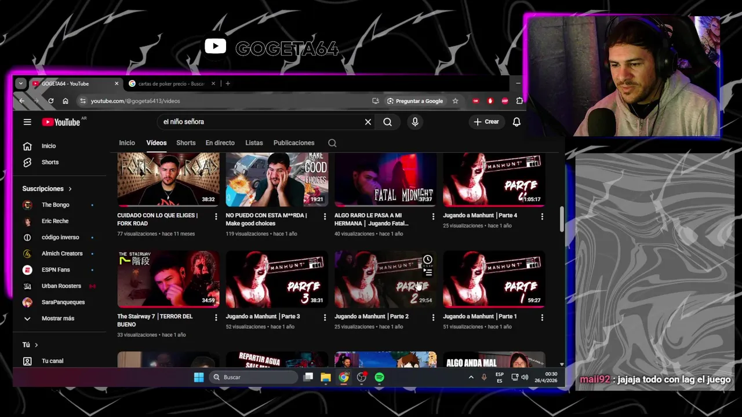The image size is (742, 417).
Task: Open the YouTube hamburger guide menu
Action: (x=27, y=122)
